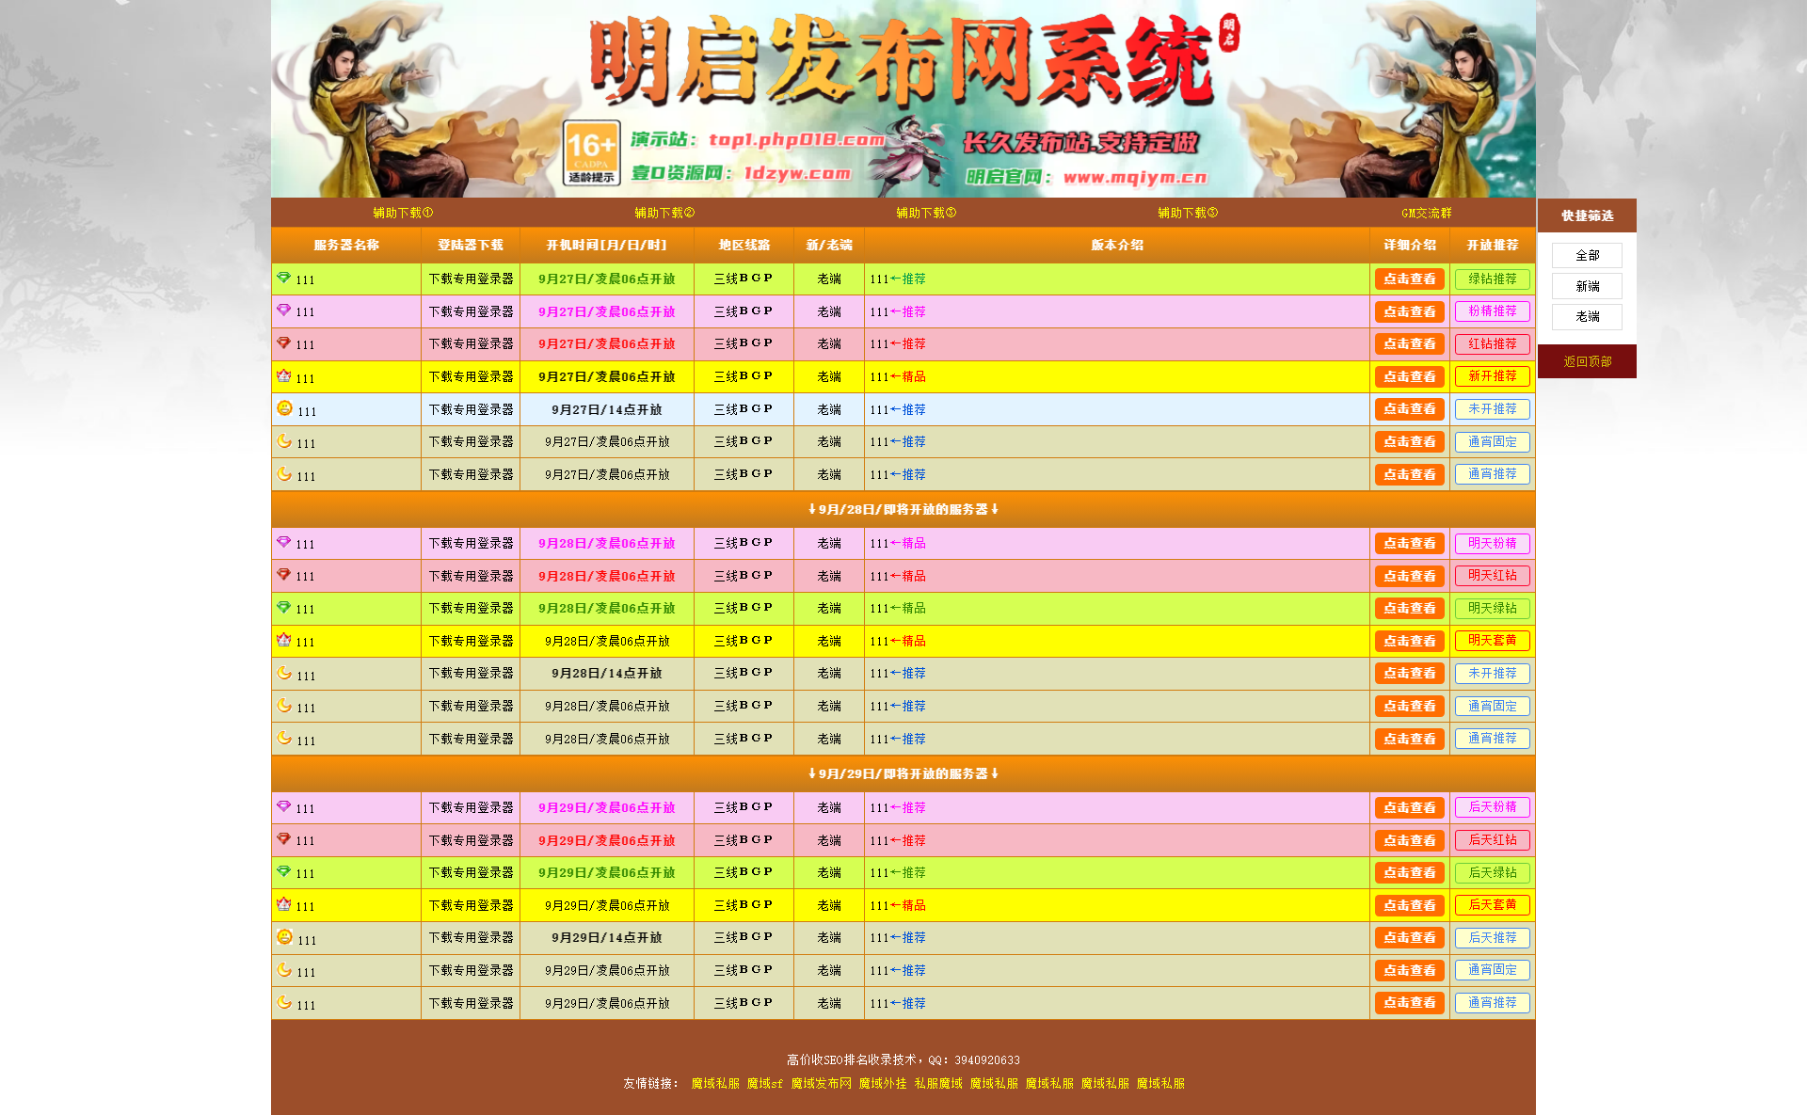This screenshot has height=1115, width=1807.
Task: Open the 魔域外挂 footer link
Action: tap(883, 1084)
